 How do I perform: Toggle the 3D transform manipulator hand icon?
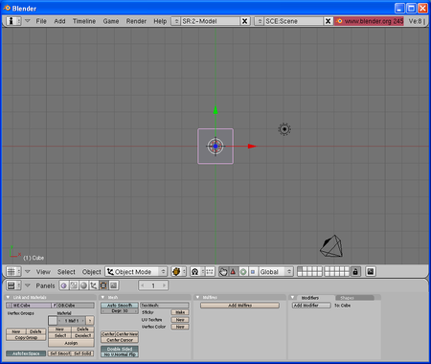coord(223,272)
